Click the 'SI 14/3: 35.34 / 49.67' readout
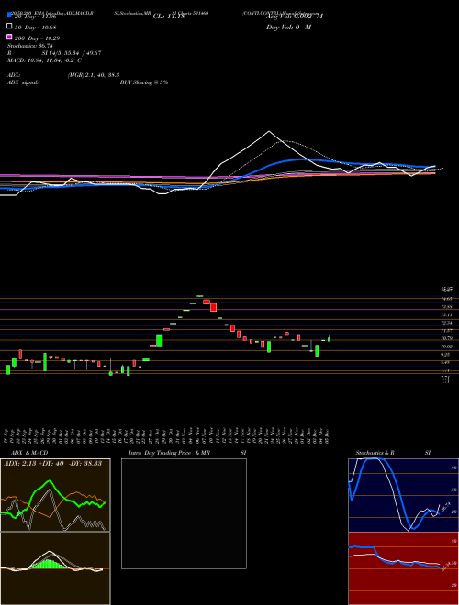The height and width of the screenshot is (605, 459). coord(72,53)
